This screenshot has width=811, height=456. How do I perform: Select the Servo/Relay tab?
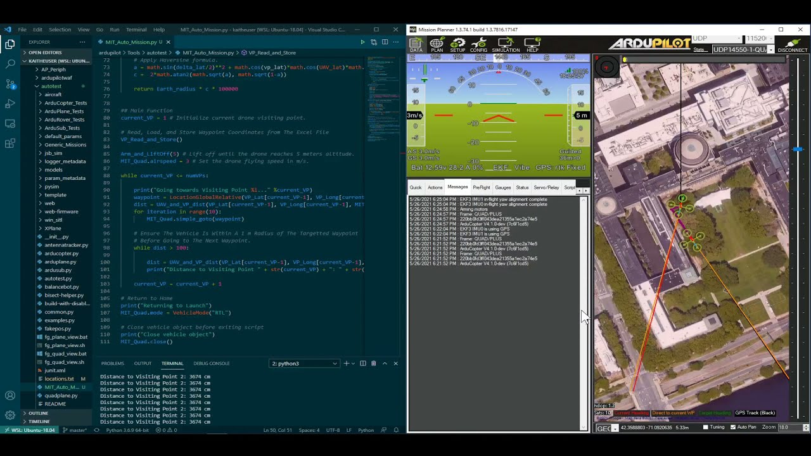(546, 187)
